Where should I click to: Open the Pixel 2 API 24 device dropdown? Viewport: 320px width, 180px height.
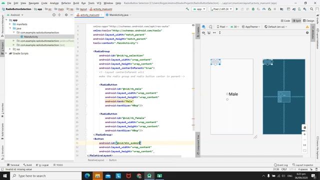220,9
